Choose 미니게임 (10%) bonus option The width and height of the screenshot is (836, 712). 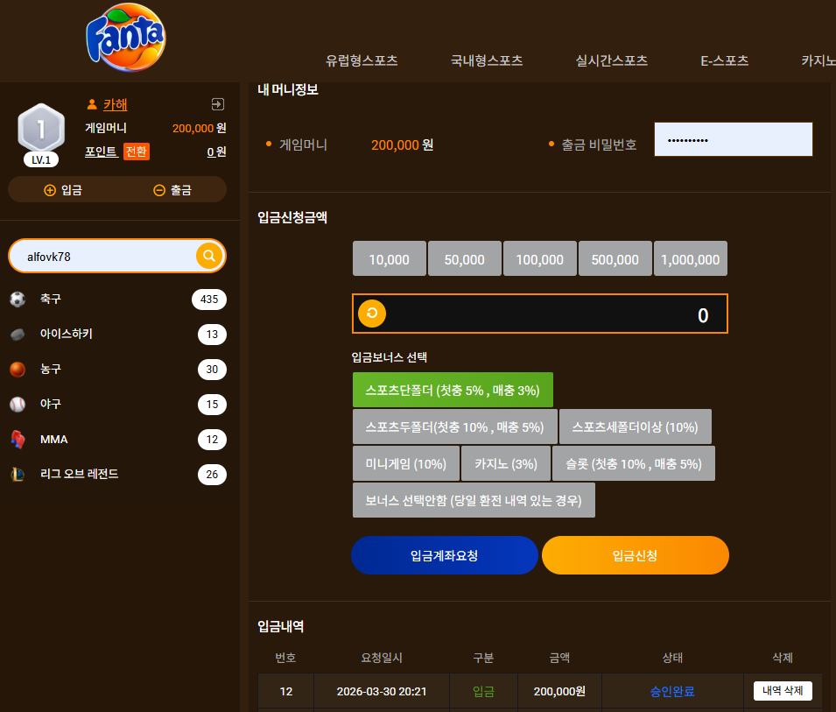point(405,463)
